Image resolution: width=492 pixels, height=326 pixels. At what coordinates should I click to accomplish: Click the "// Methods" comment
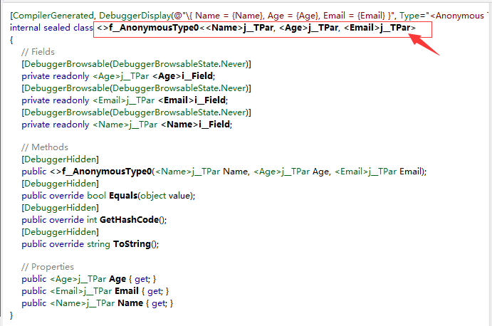point(45,147)
